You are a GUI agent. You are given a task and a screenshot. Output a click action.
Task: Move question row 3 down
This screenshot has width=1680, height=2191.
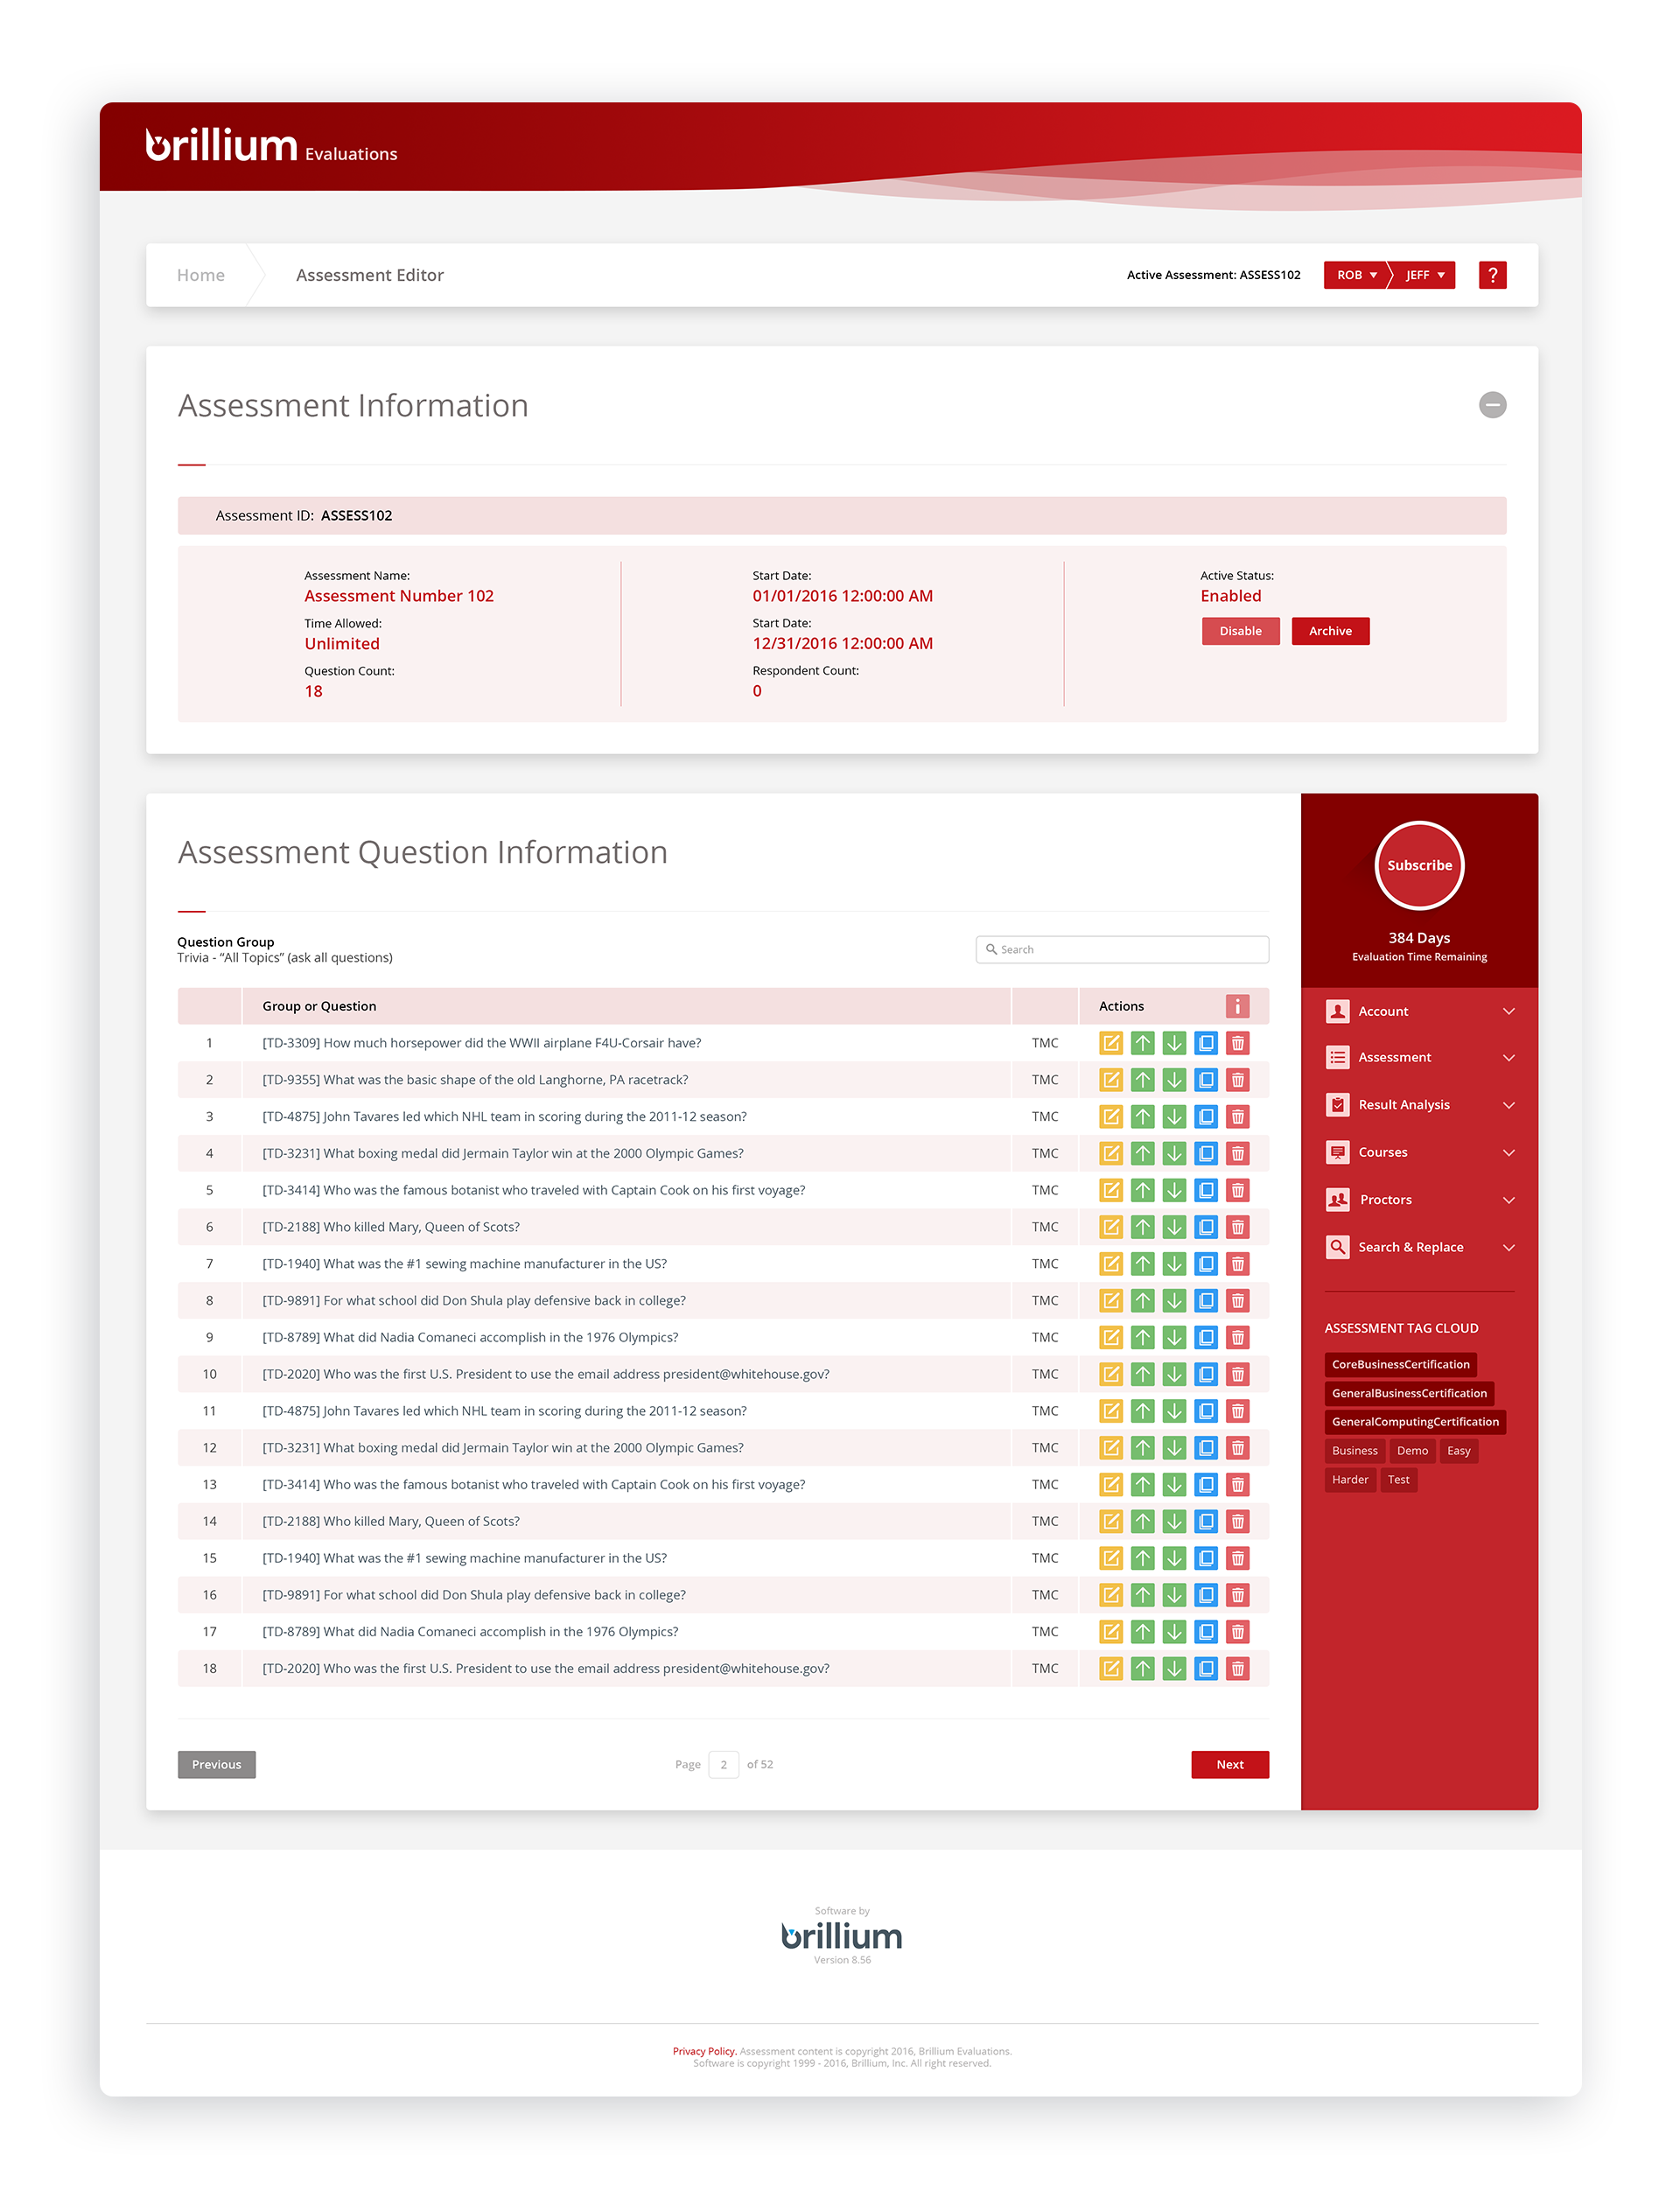tap(1174, 1116)
